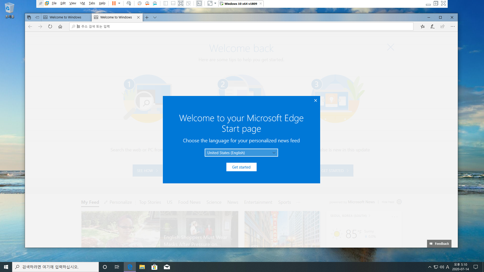
Task: Select the Sports category
Action: click(285, 202)
